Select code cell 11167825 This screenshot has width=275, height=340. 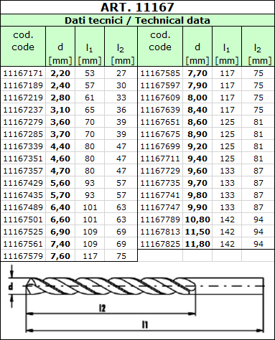point(160,244)
